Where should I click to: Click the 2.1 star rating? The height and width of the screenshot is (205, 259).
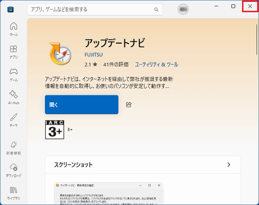coord(91,64)
